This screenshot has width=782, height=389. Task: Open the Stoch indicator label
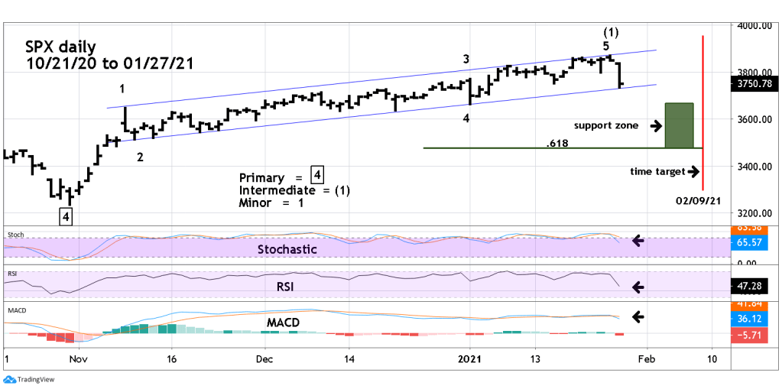[15, 233]
